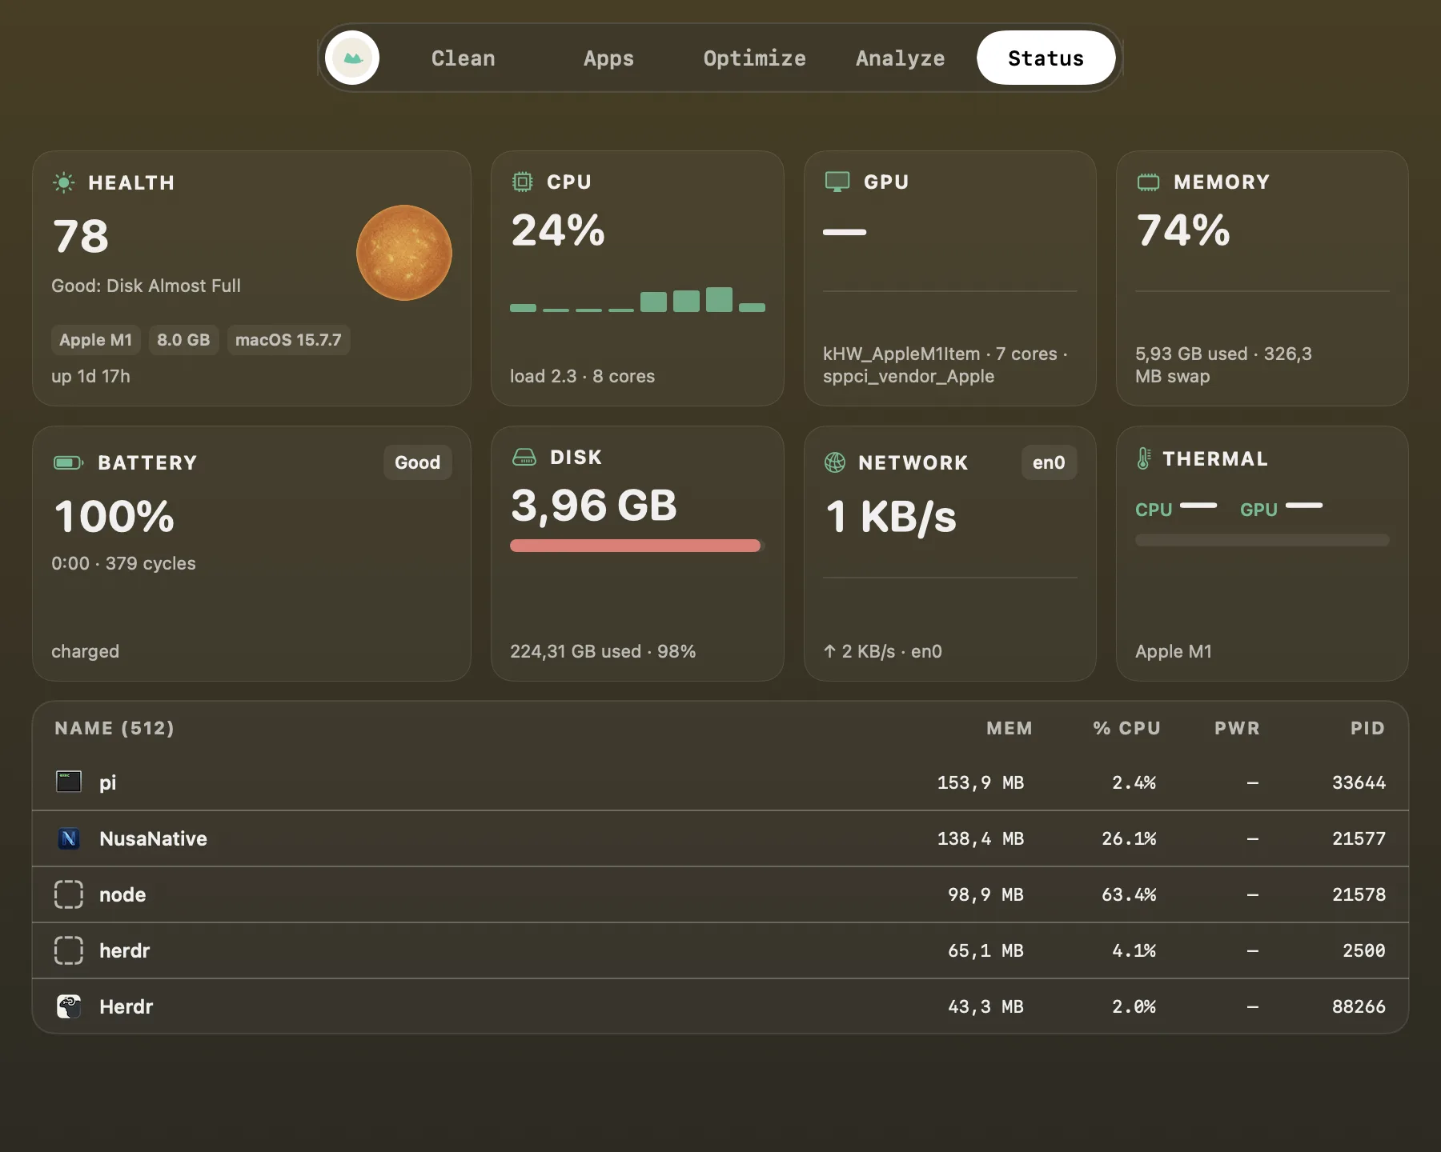Click the Thermal thermometer icon
This screenshot has width=1441, height=1152.
pyautogui.click(x=1144, y=458)
